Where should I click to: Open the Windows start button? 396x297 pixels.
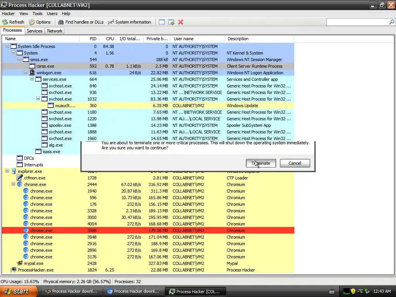coord(18,291)
